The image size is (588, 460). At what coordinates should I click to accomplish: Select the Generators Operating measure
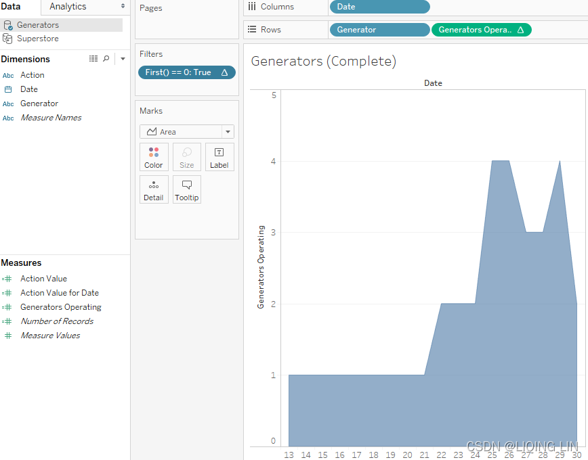point(61,307)
